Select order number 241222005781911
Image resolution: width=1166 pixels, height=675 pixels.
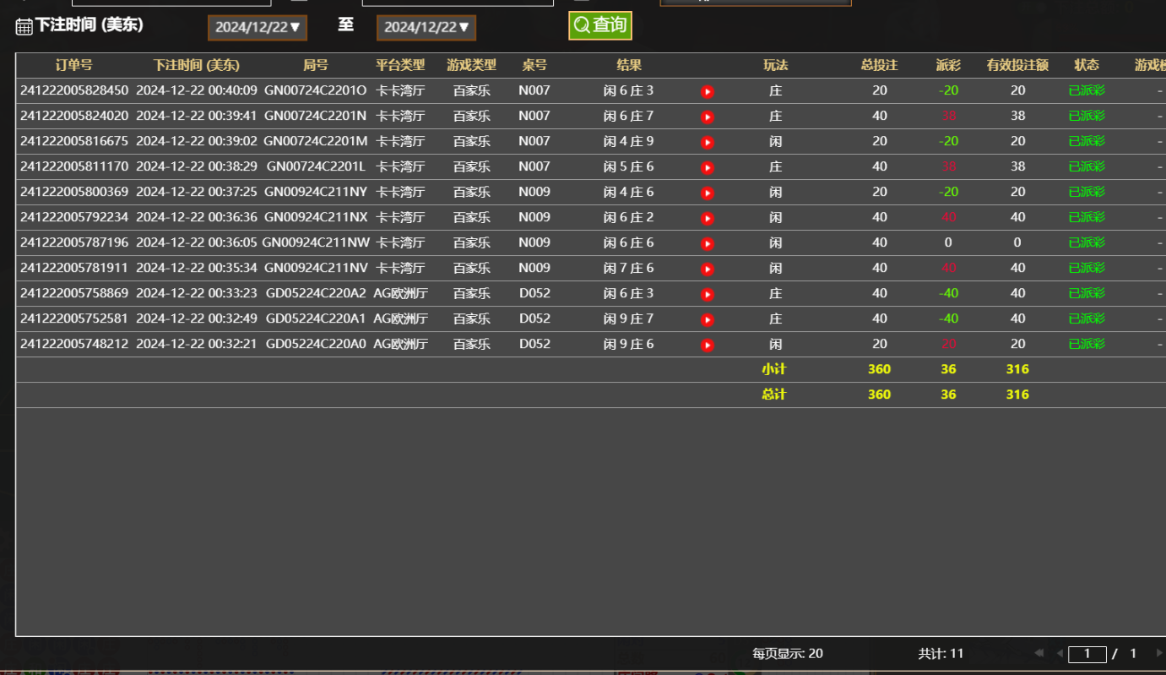(x=74, y=268)
